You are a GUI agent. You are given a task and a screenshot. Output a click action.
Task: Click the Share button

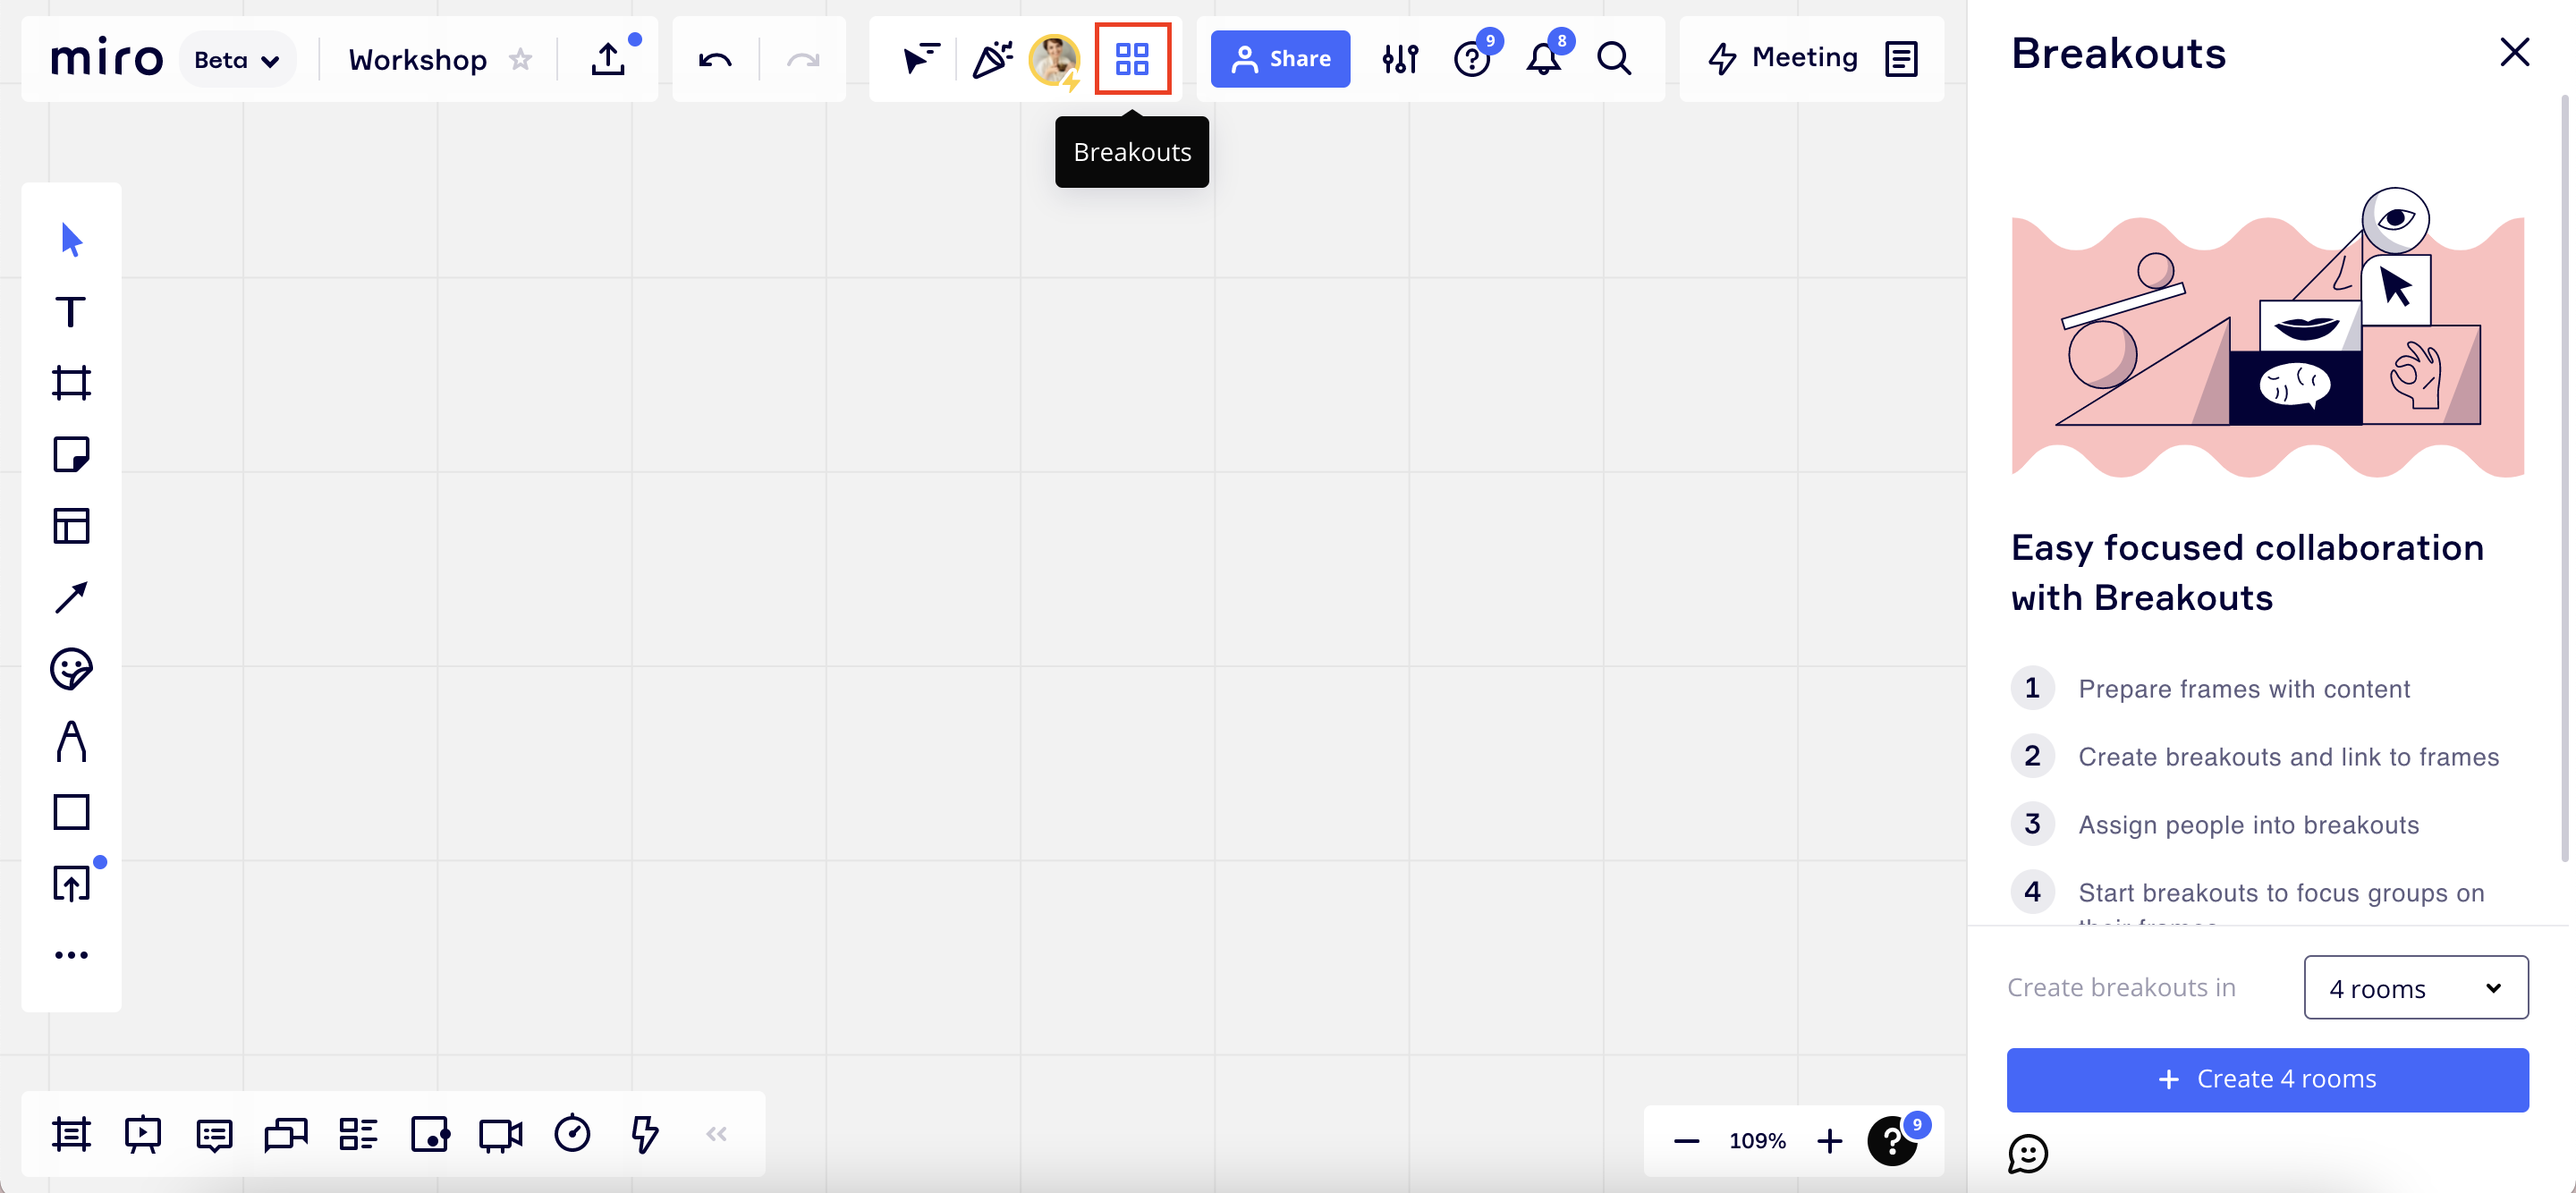[x=1280, y=59]
